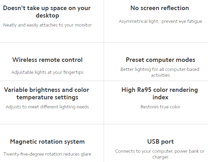Click "Better lighting for all computer-based activities" text
208x162 pixels.
coord(160,72)
